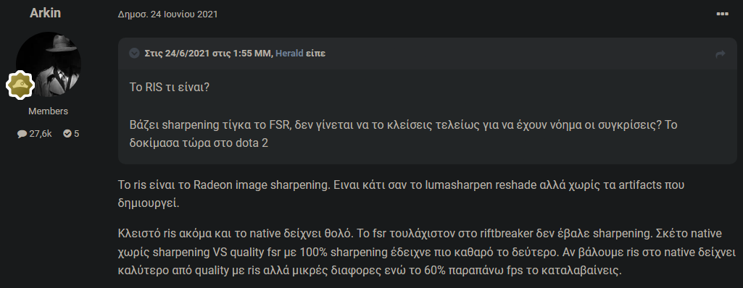The image size is (743, 288).
Task: Open Arkin's profile via the username
Action: point(46,13)
